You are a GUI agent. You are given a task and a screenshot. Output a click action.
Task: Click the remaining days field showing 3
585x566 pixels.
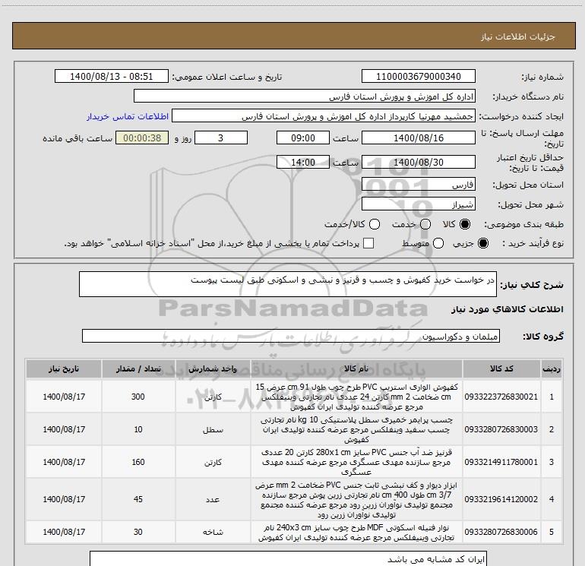pyautogui.click(x=221, y=138)
